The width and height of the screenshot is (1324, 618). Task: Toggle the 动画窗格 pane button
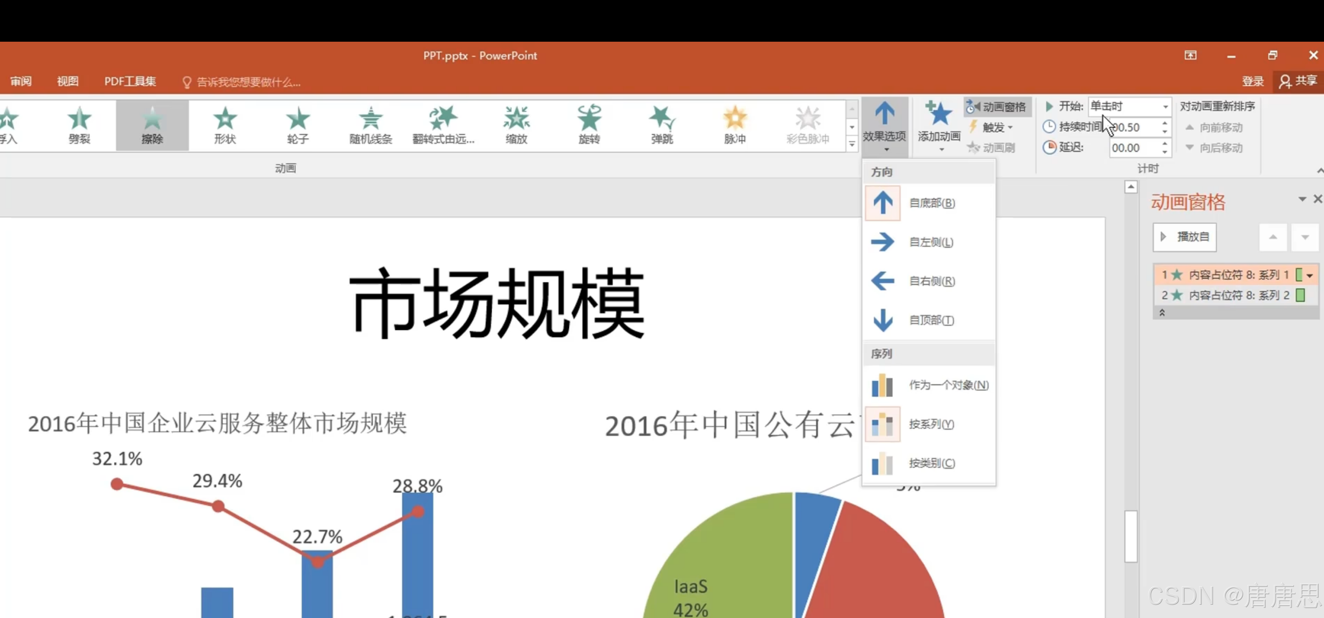(997, 107)
